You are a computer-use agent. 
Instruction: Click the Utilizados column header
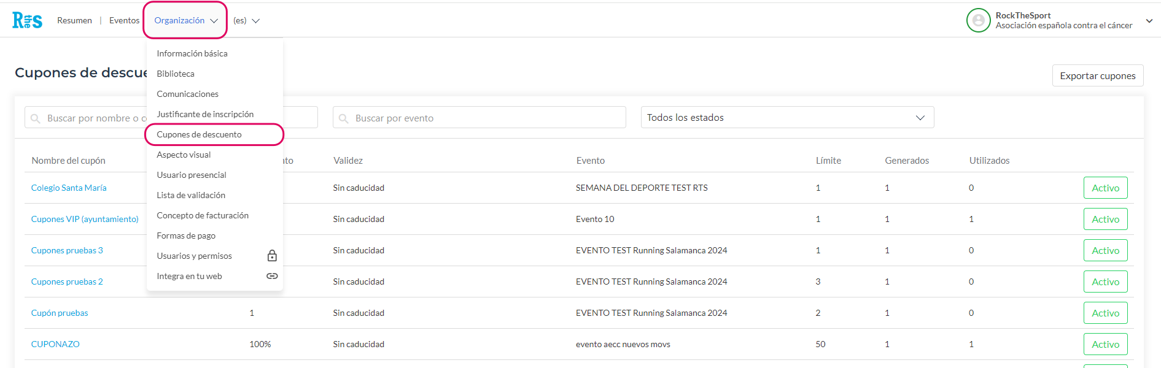point(989,160)
